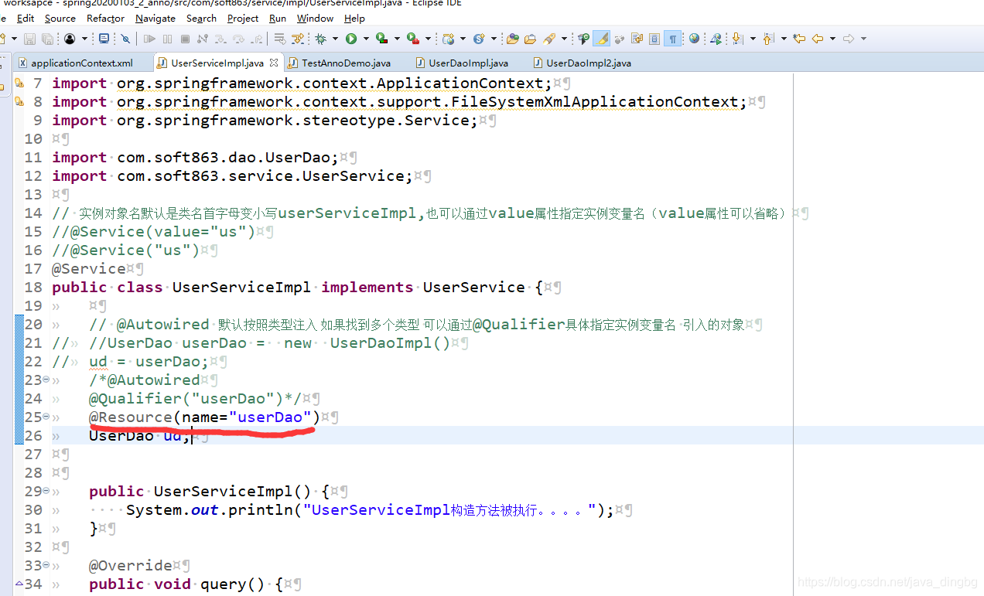Click the import warning marker on line 7
Viewport: 984px width, 596px height.
(x=19, y=83)
